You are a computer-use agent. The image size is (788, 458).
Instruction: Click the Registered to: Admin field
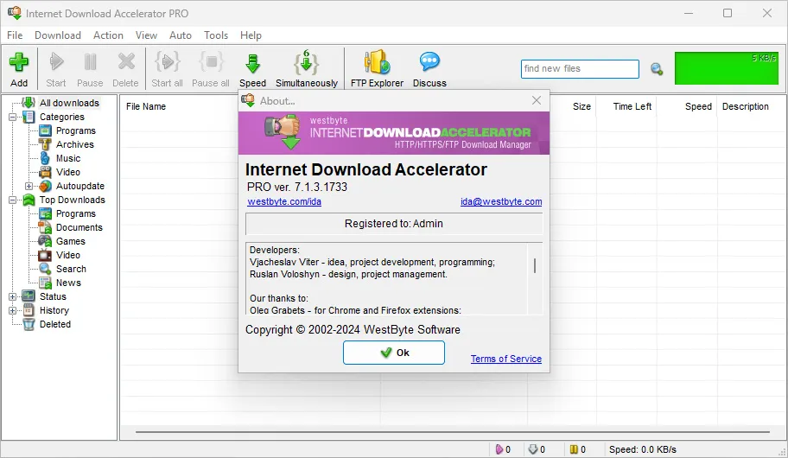click(x=394, y=224)
